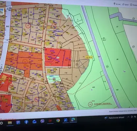Open the Mail app in taskbar
Screen dimensions: 137x131
pyautogui.click(x=35, y=122)
